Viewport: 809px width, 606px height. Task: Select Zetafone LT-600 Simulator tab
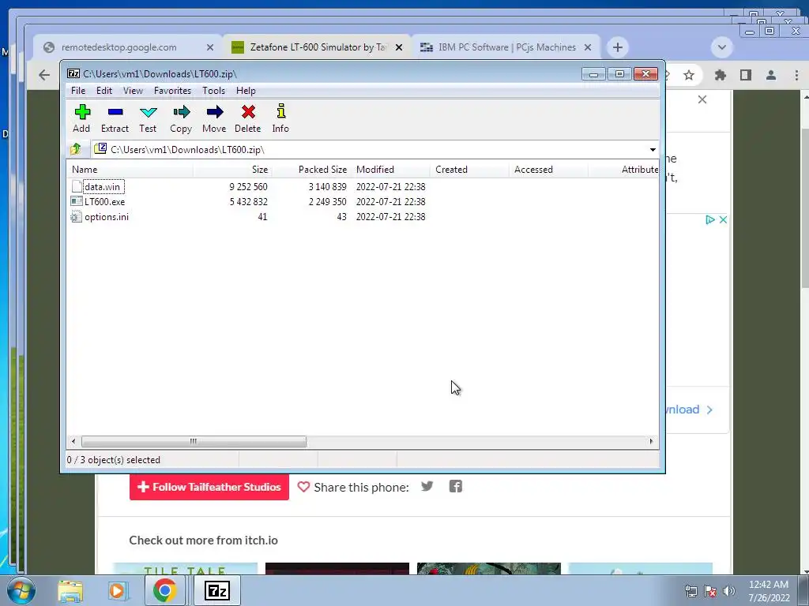pyautogui.click(x=318, y=47)
